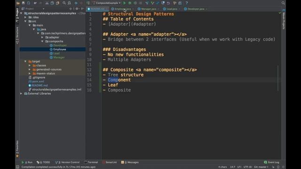
Task: Click the Hide Project panel icon
Action: (x=83, y=9)
